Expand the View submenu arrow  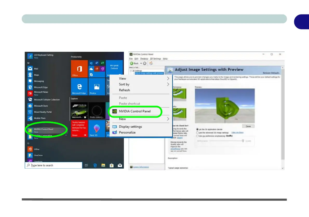tap(168, 78)
